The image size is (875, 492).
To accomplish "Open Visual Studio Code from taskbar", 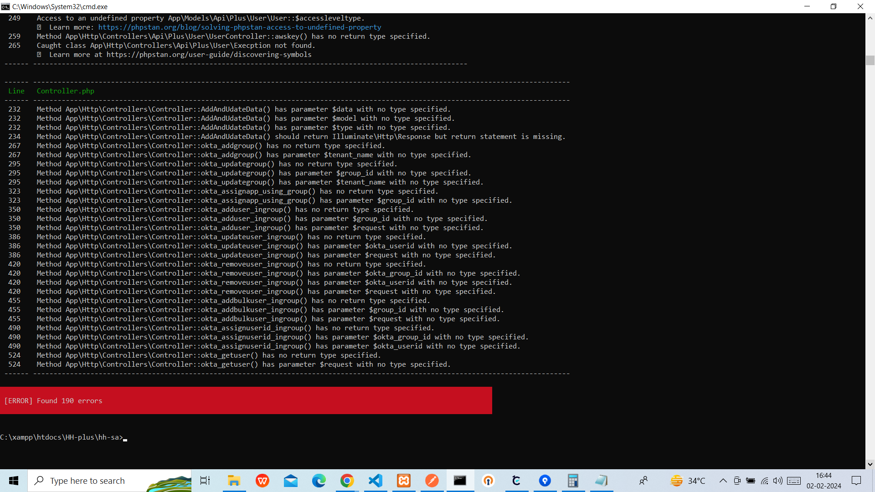I will [x=376, y=481].
